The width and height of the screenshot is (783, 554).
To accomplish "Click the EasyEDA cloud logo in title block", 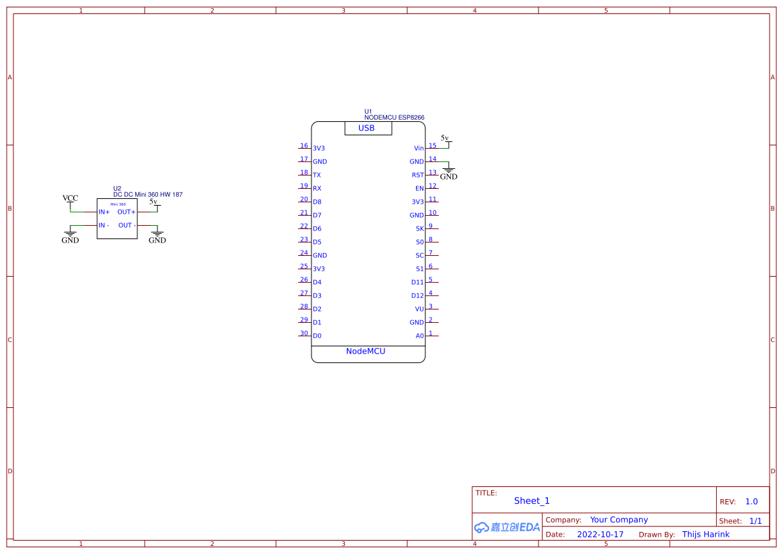I will tap(507, 527).
